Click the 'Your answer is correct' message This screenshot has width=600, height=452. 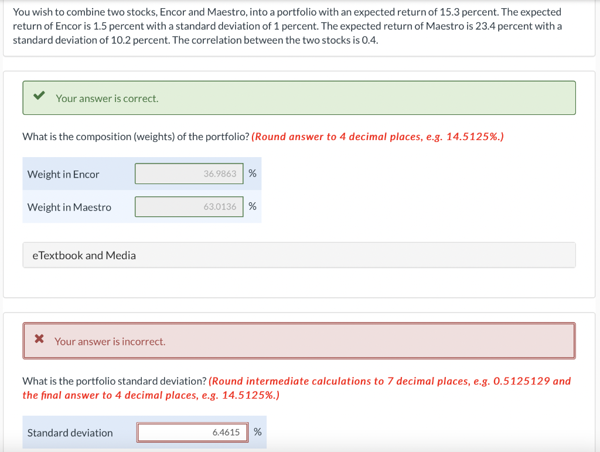click(x=106, y=98)
